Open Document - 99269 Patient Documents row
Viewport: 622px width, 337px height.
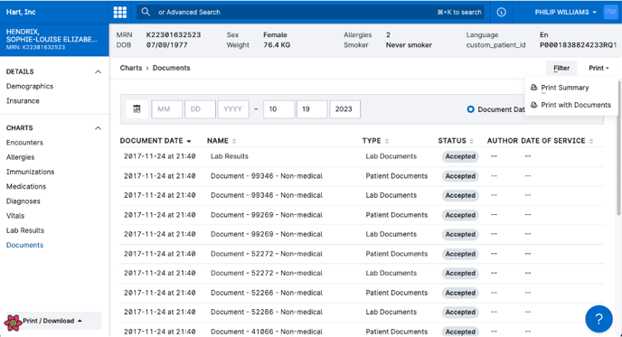(362, 215)
